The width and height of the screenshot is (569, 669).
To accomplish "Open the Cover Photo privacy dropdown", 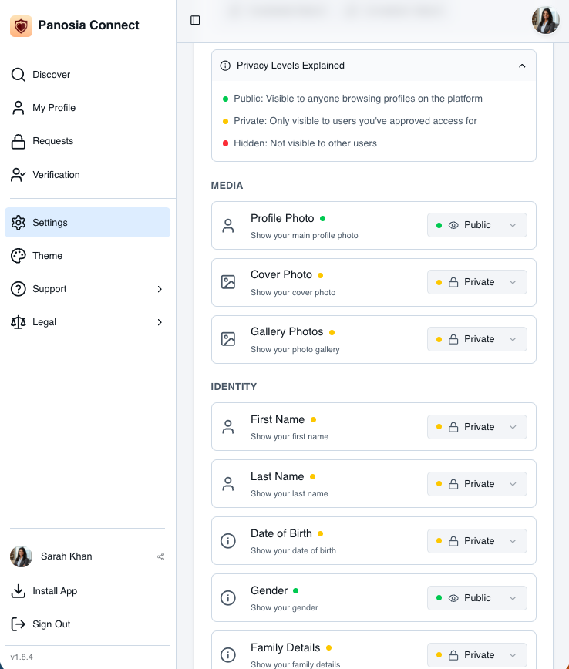I will point(476,282).
